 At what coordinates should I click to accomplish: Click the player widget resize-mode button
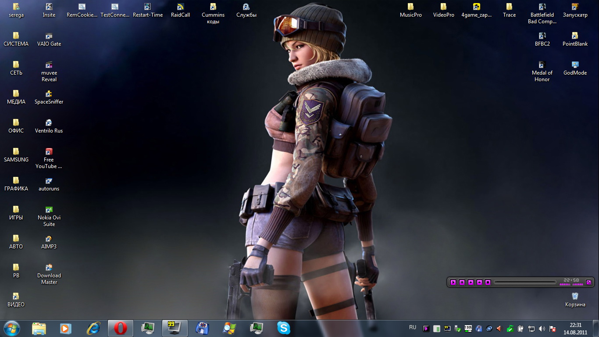pyautogui.click(x=588, y=282)
